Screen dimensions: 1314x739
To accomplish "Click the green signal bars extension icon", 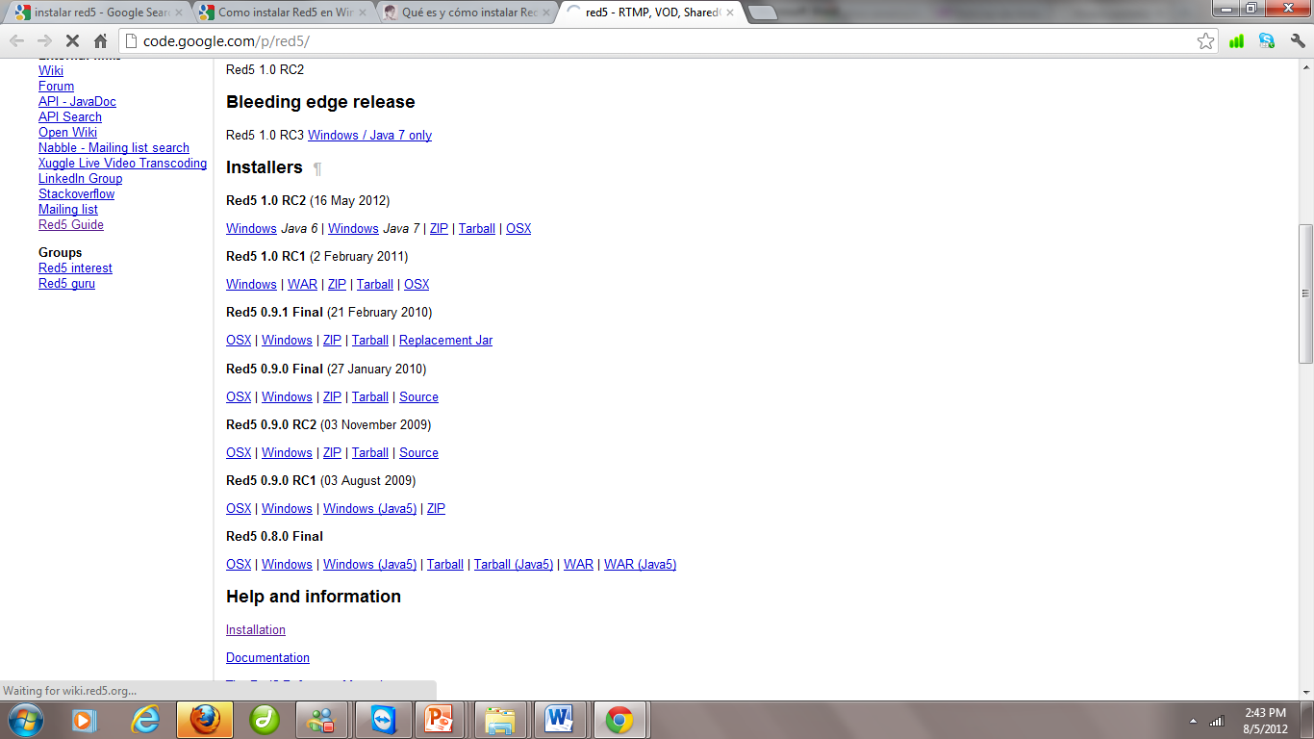I will pos(1237,41).
